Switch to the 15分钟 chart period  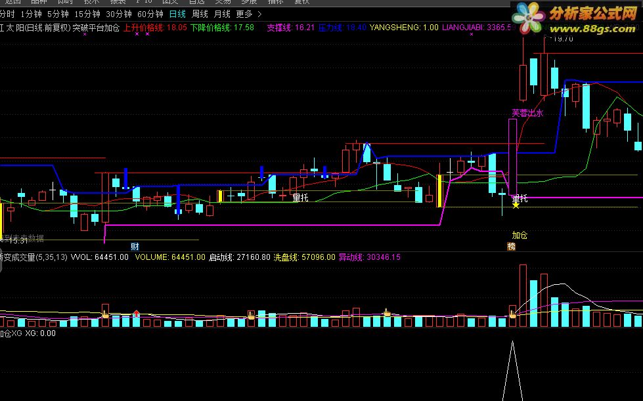pos(87,14)
